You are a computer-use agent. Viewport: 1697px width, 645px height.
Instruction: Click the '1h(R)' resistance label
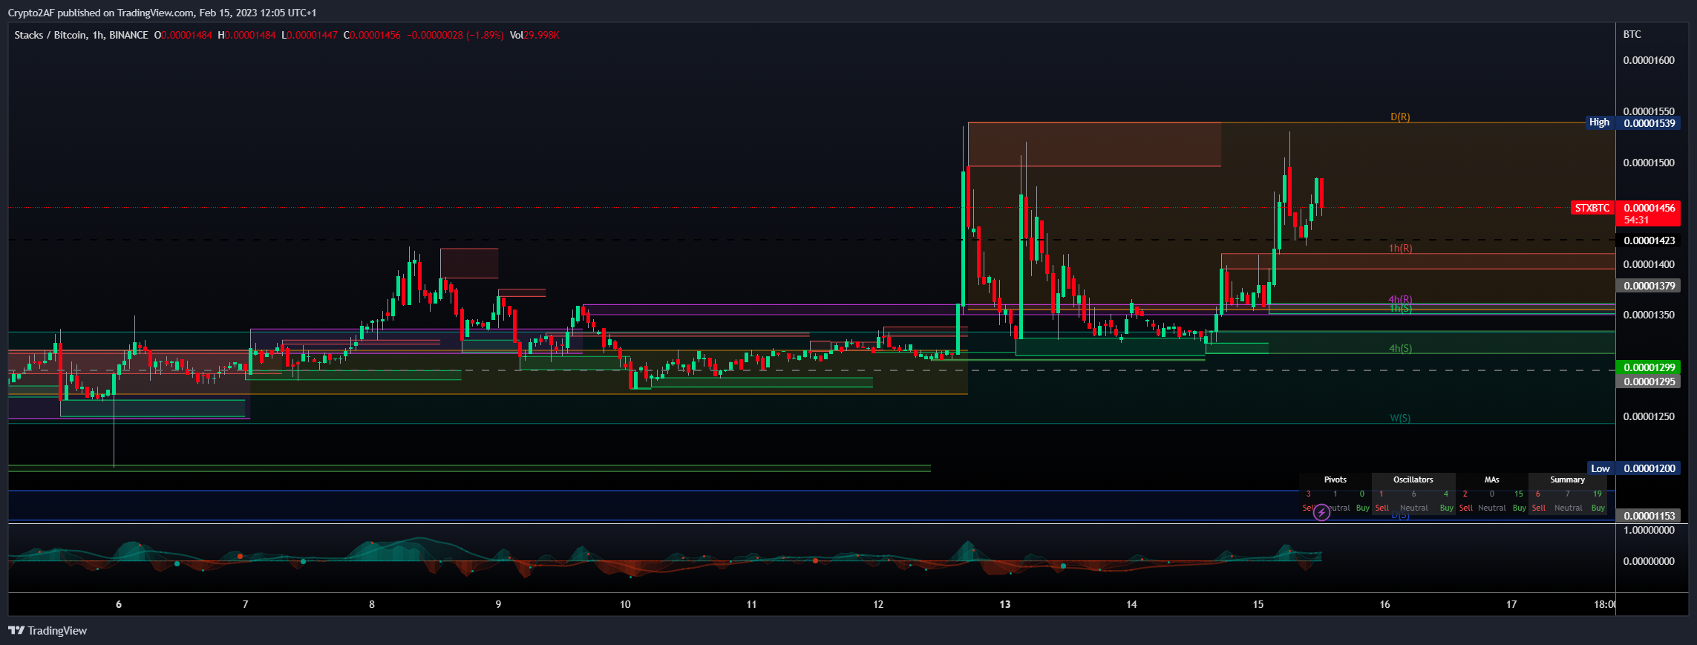click(x=1401, y=248)
